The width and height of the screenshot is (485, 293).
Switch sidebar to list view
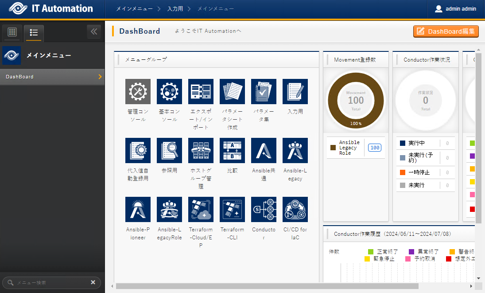(34, 33)
